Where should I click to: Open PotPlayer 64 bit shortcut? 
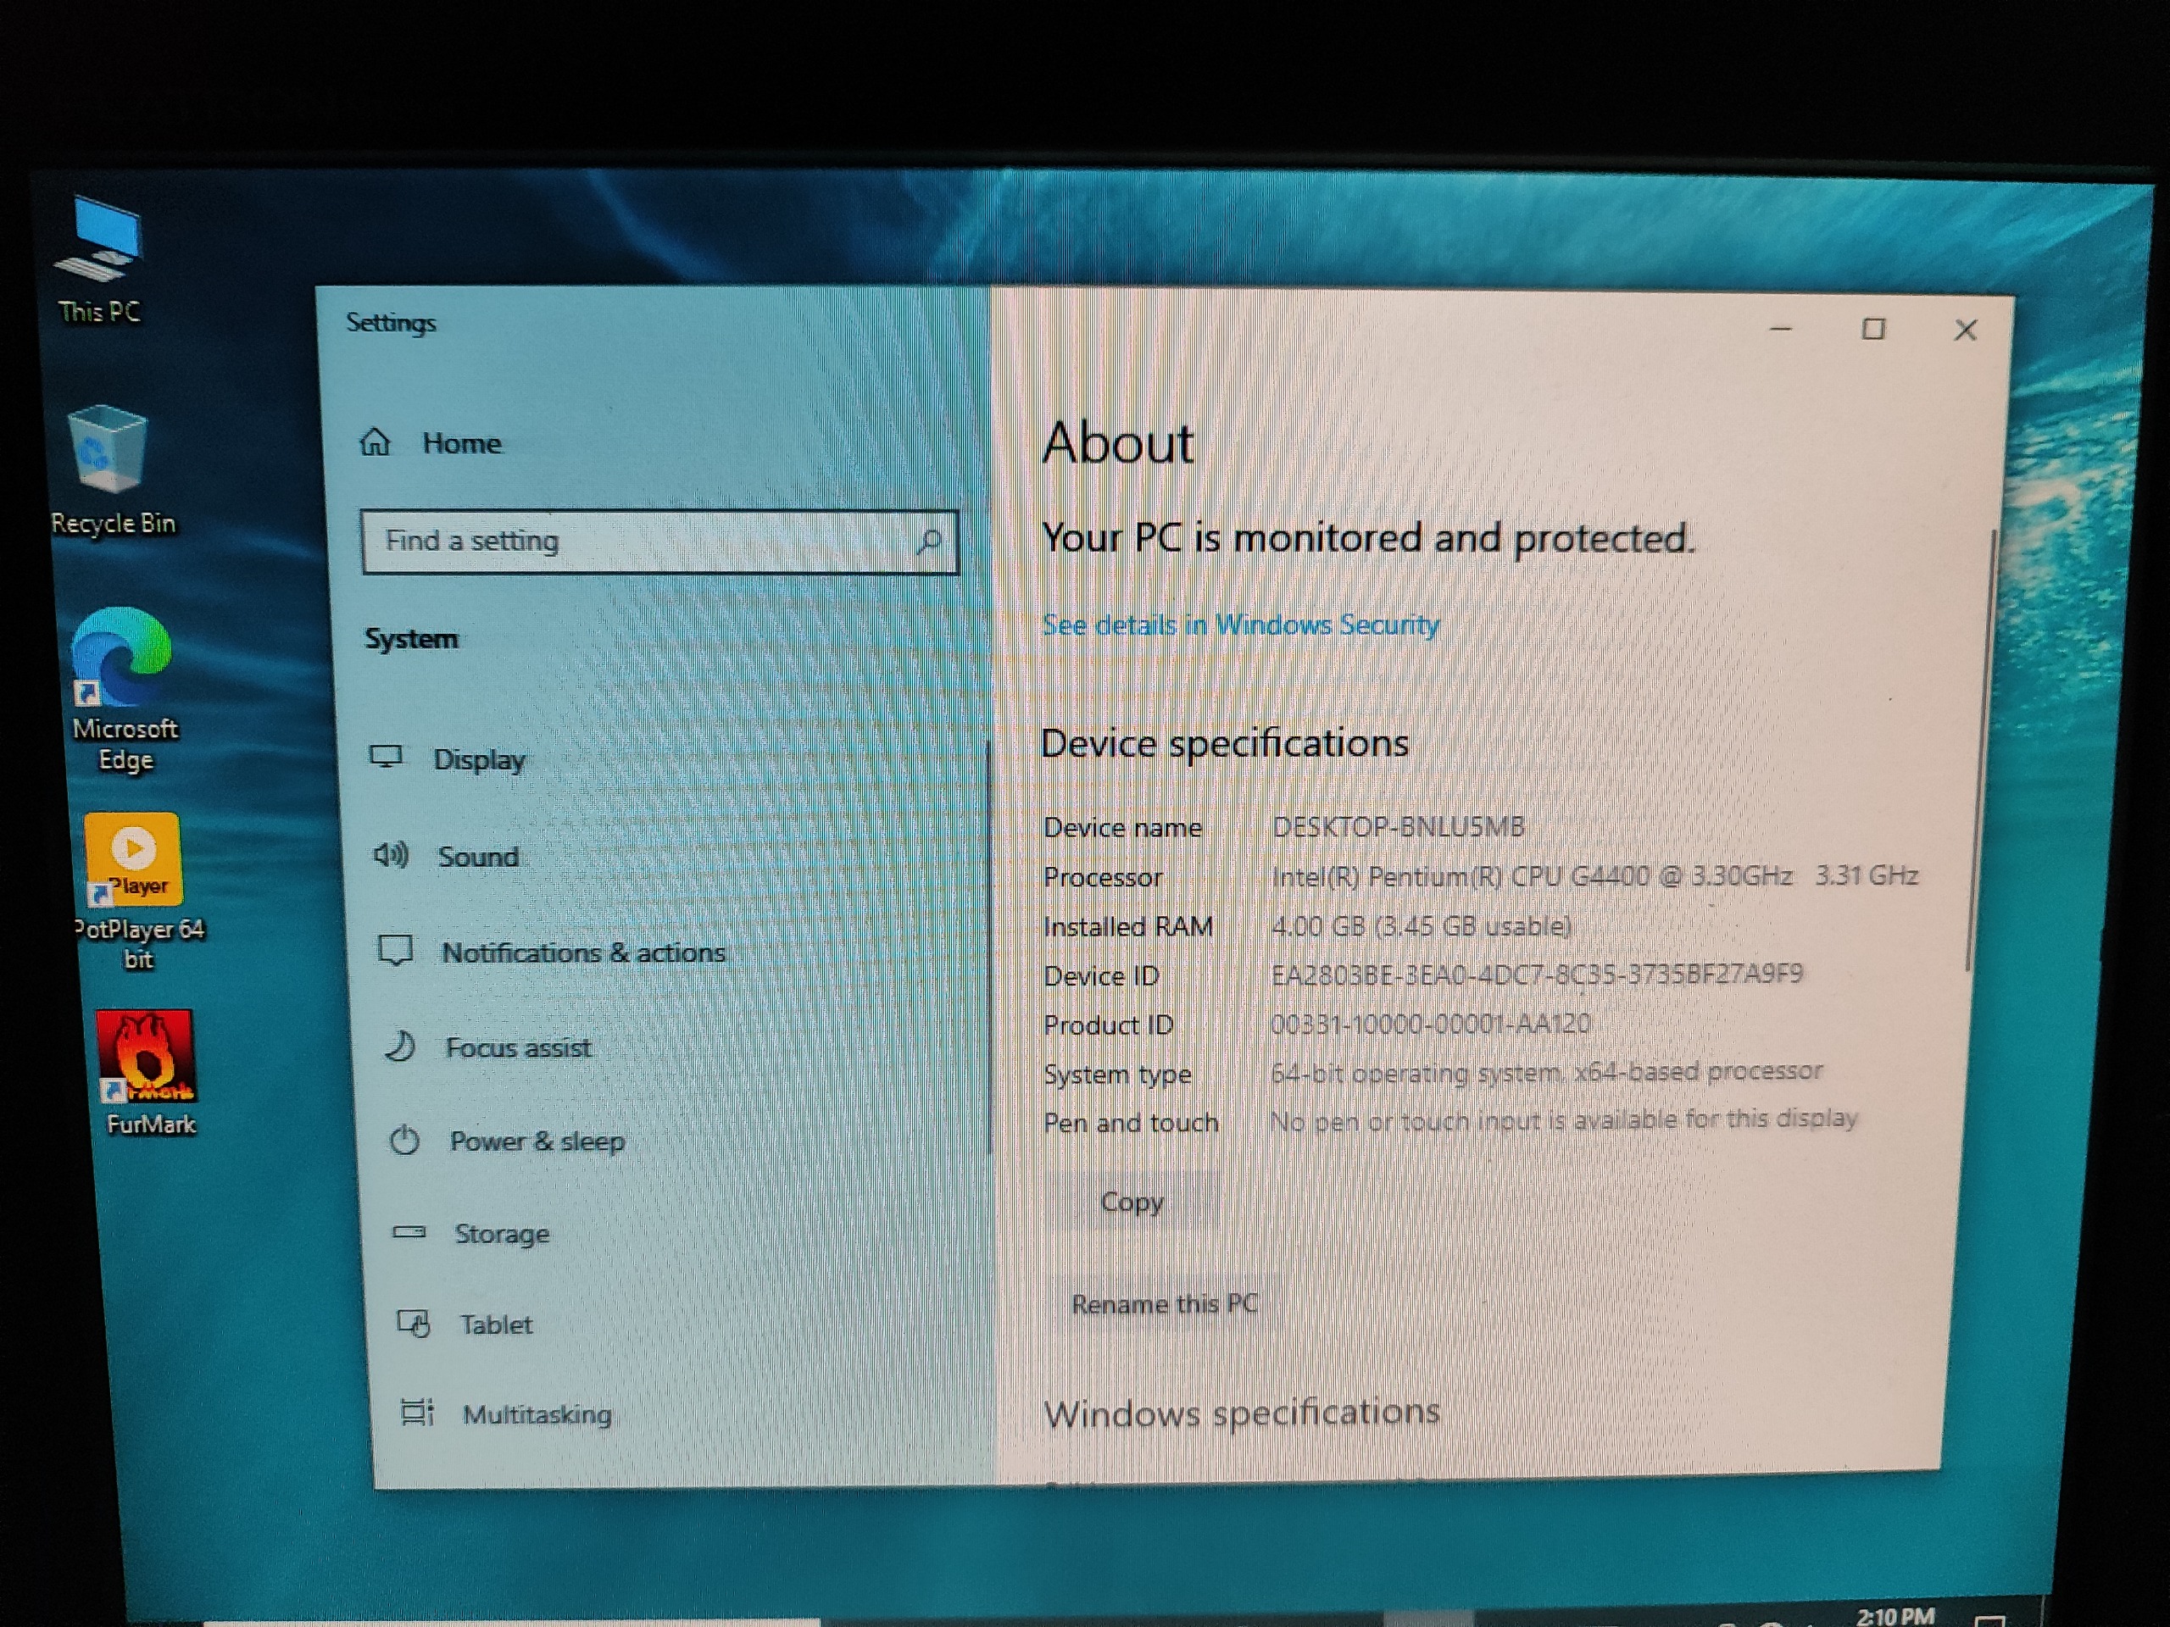point(135,861)
